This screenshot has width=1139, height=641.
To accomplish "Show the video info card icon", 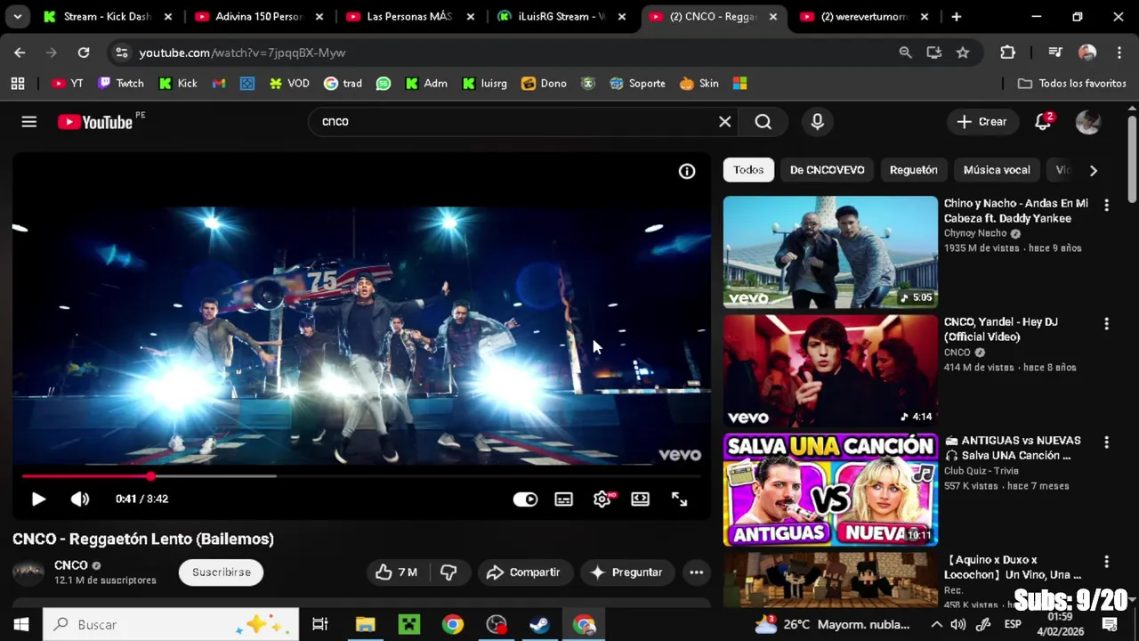I will [x=687, y=172].
